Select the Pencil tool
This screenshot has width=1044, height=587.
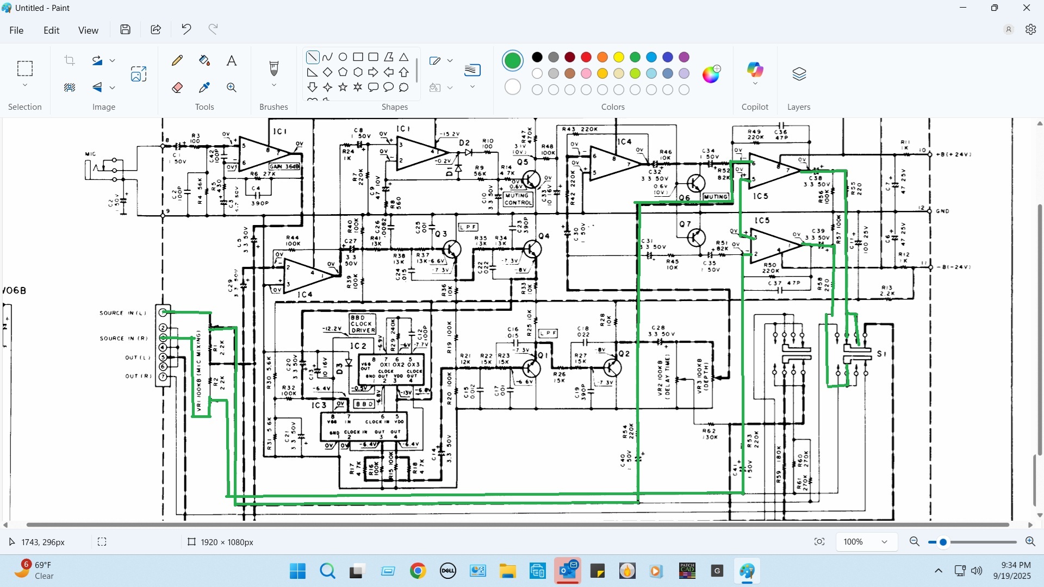point(177,60)
